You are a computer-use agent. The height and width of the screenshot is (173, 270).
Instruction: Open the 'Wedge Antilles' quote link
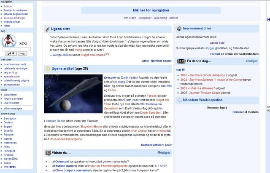(62, 55)
